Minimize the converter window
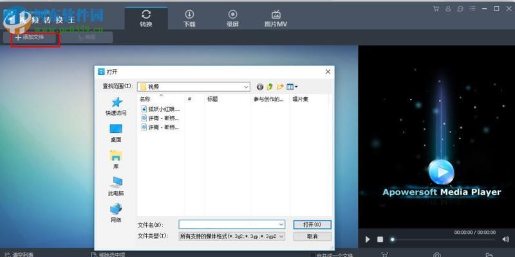 tap(485, 9)
